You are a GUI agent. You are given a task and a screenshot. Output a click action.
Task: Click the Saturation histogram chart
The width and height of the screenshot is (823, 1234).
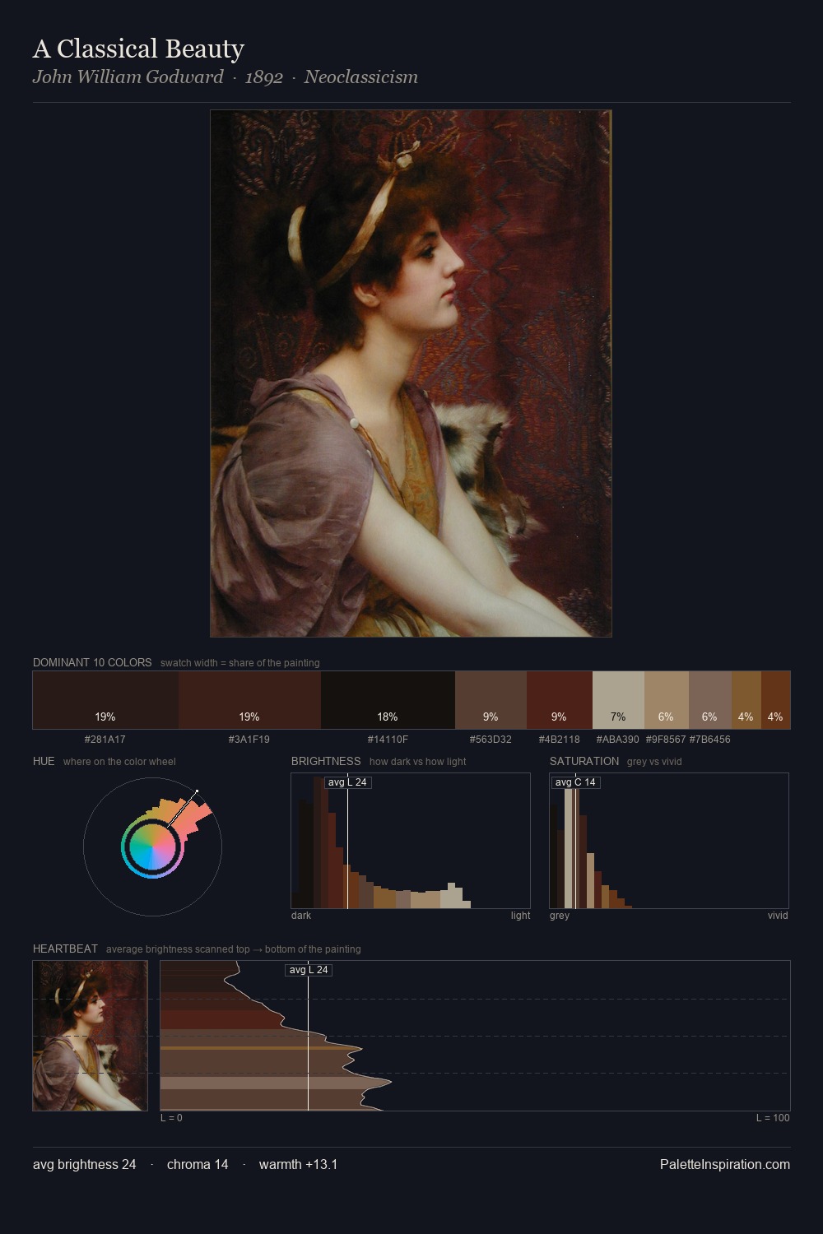669,841
